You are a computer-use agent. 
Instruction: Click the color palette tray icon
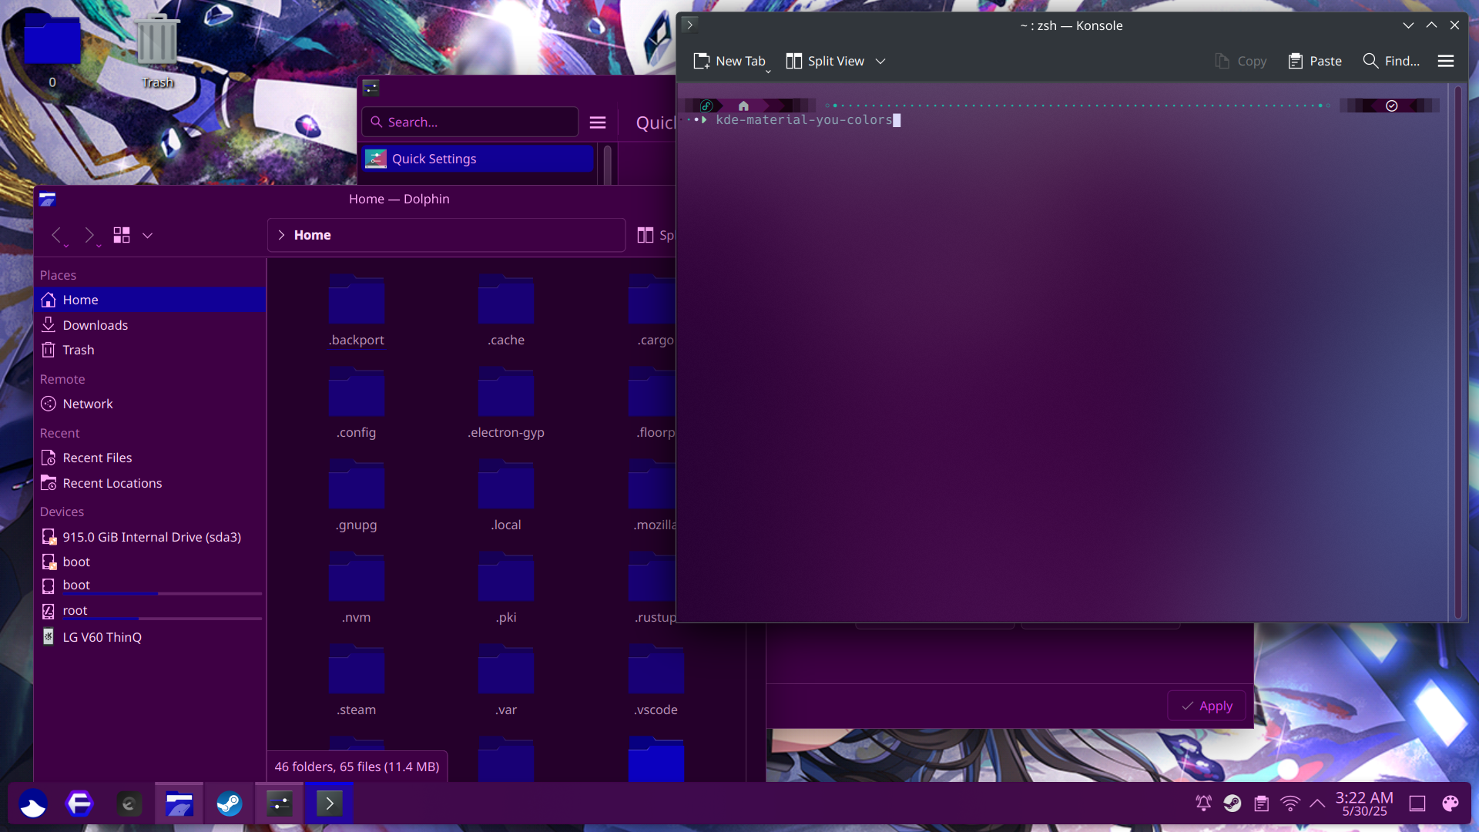(1450, 804)
